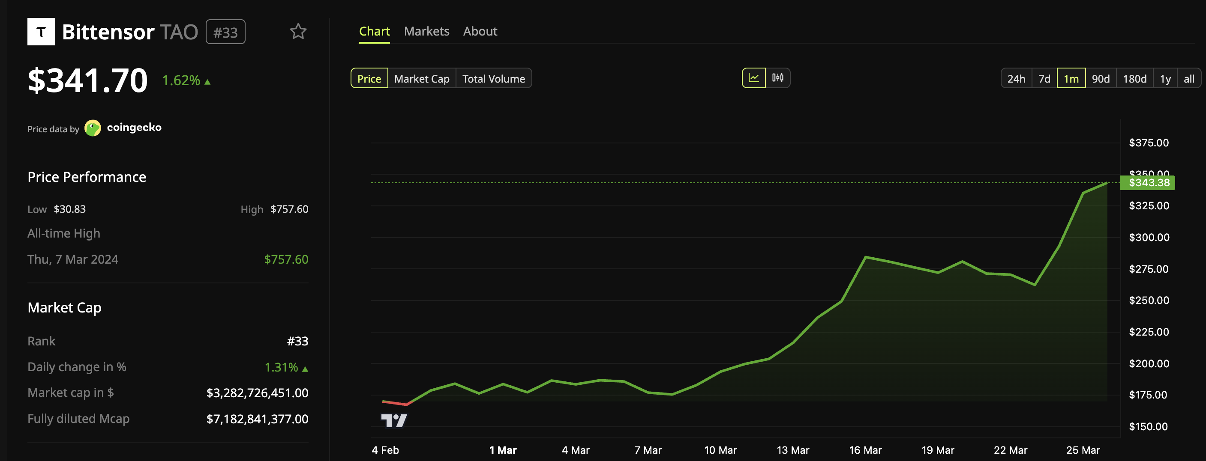Choose the 1y time range
This screenshot has height=461, width=1206.
tap(1165, 79)
